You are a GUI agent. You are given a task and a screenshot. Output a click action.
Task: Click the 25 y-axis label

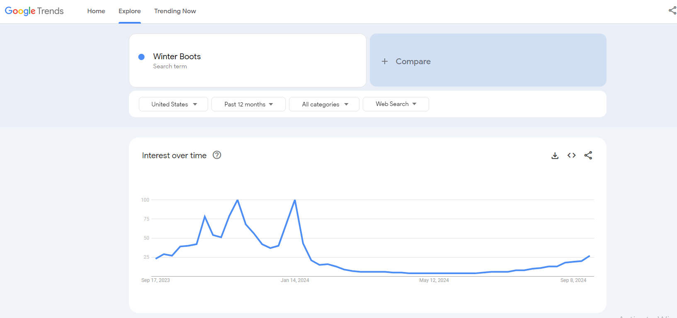(x=146, y=257)
